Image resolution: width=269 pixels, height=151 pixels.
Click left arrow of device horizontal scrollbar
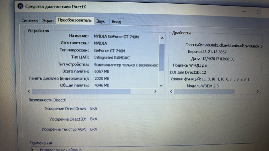[x=29, y=91]
